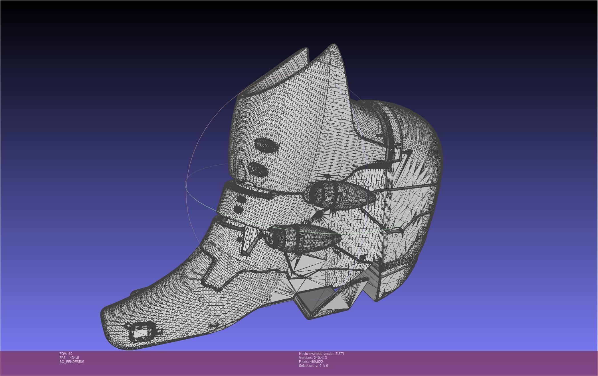Click the 'Faces: 480,822' info text
Viewport: 598px width, 376px height.
pos(311,361)
